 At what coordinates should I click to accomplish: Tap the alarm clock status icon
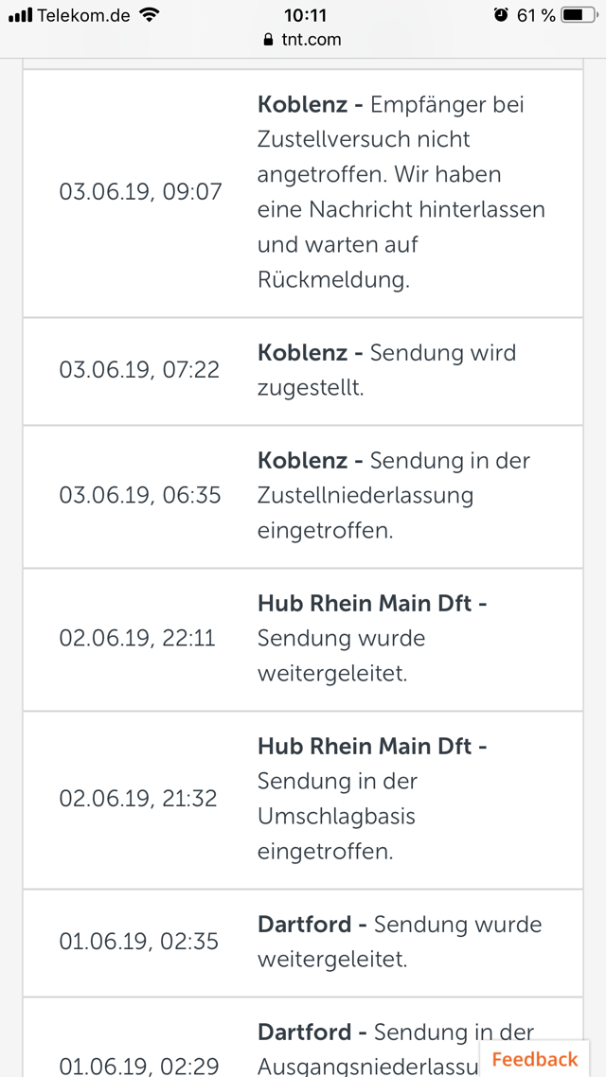point(501,15)
